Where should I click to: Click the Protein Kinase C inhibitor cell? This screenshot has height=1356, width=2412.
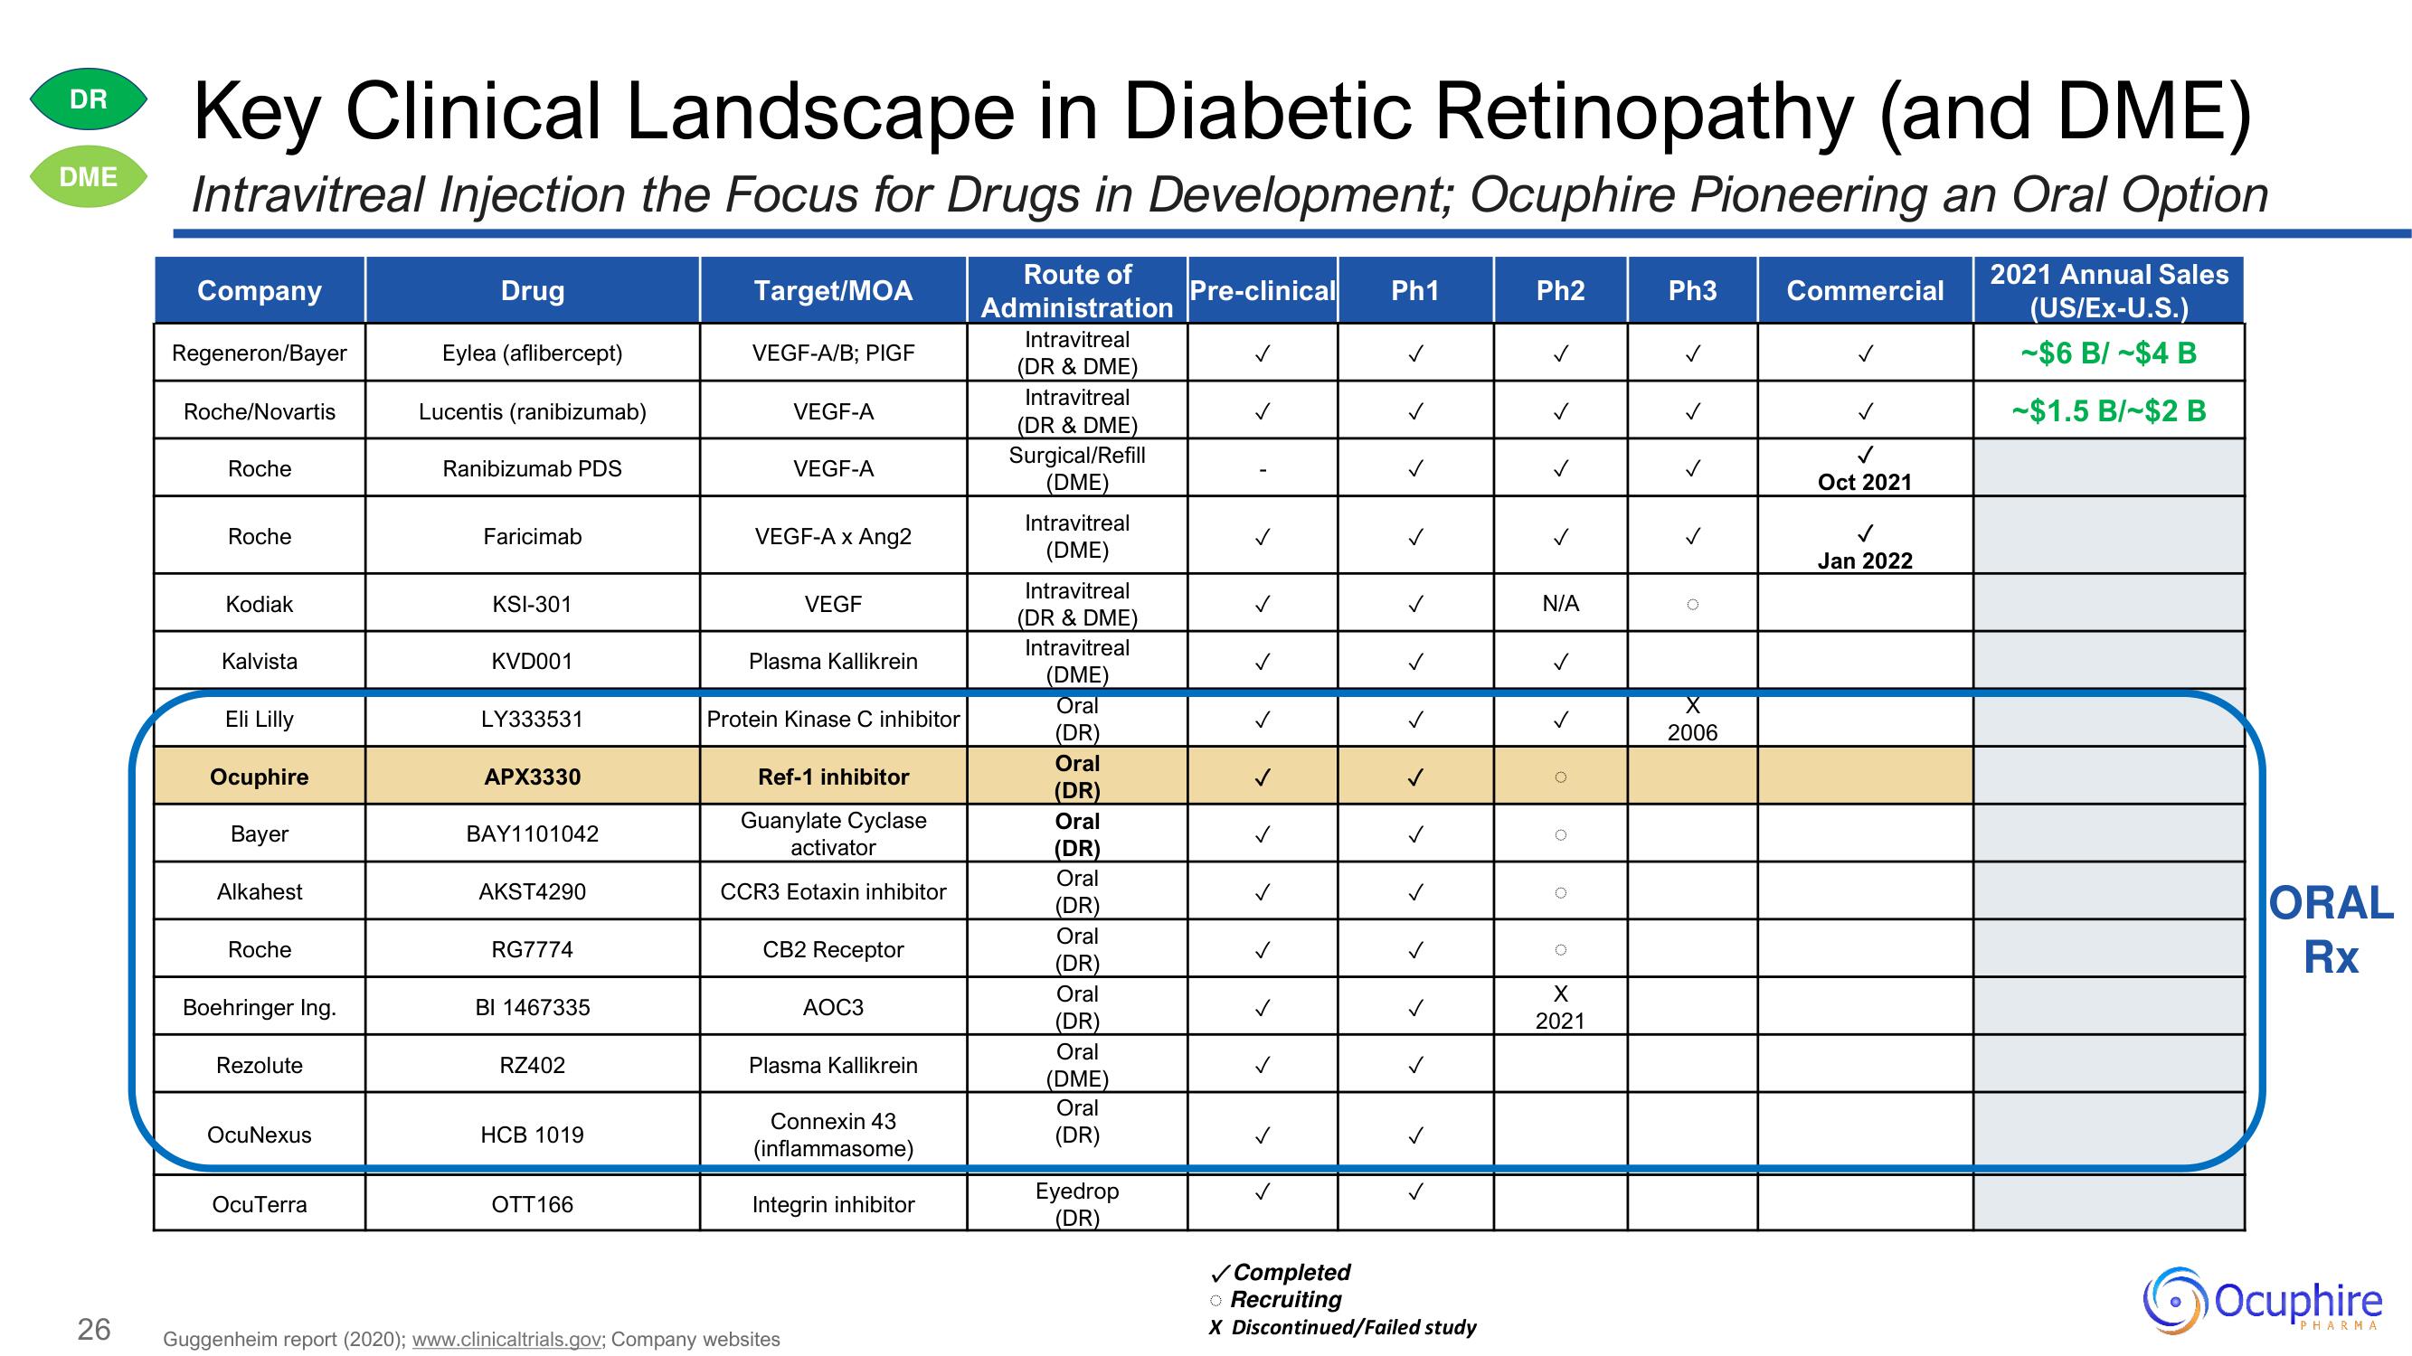833,719
